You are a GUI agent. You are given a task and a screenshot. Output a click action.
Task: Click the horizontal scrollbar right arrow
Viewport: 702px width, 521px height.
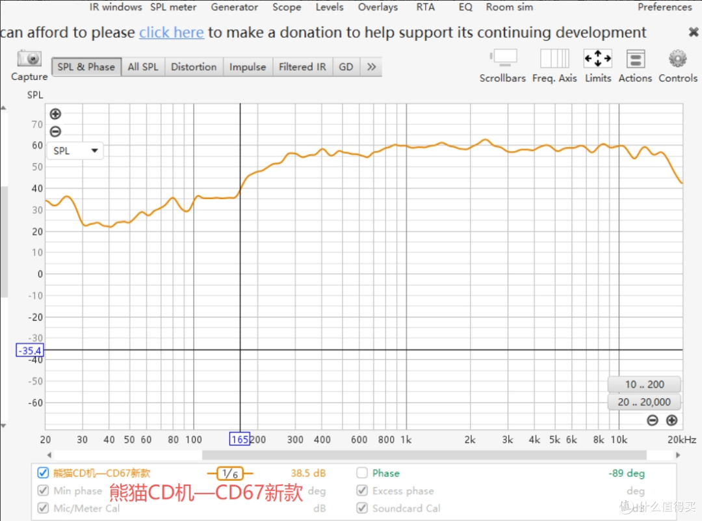coord(678,455)
